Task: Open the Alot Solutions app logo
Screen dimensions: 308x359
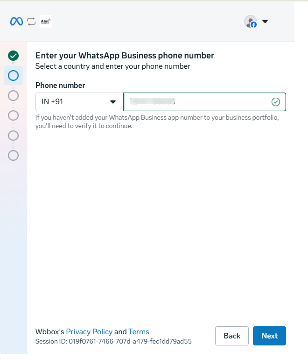Action: (46, 22)
